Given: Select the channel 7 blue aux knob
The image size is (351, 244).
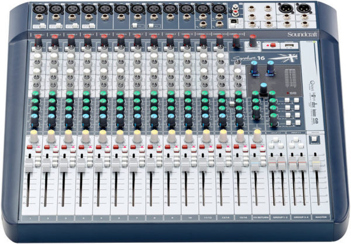Looking at the screenshot, I should [137, 120].
